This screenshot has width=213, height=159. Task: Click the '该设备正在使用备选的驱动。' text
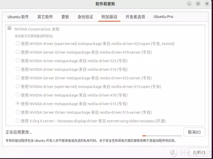click(34, 36)
